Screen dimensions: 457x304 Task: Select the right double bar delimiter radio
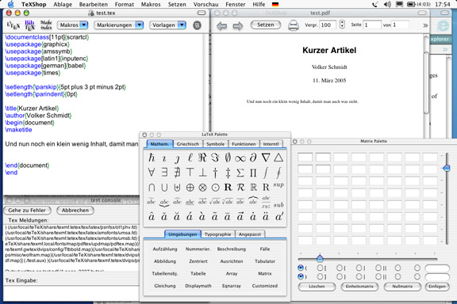[378, 276]
